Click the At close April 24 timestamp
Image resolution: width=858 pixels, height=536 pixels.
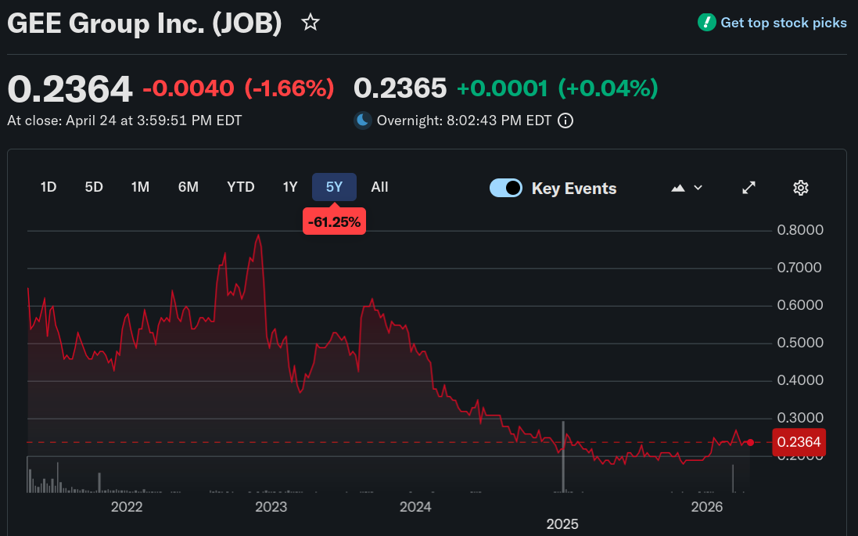(x=124, y=121)
